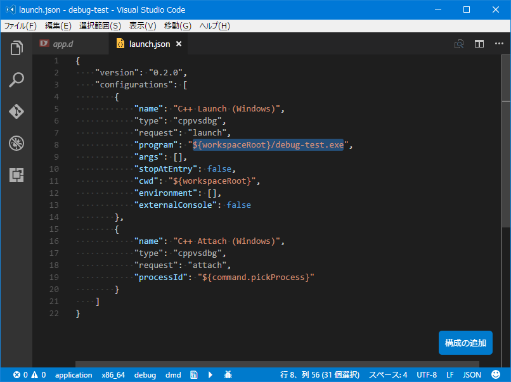
Task: Open the 選択範囲(S) menu
Action: tap(100, 26)
